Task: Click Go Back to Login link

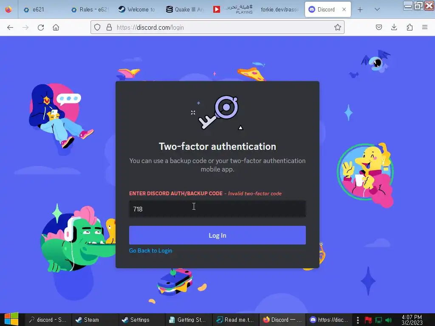Action: [151, 250]
